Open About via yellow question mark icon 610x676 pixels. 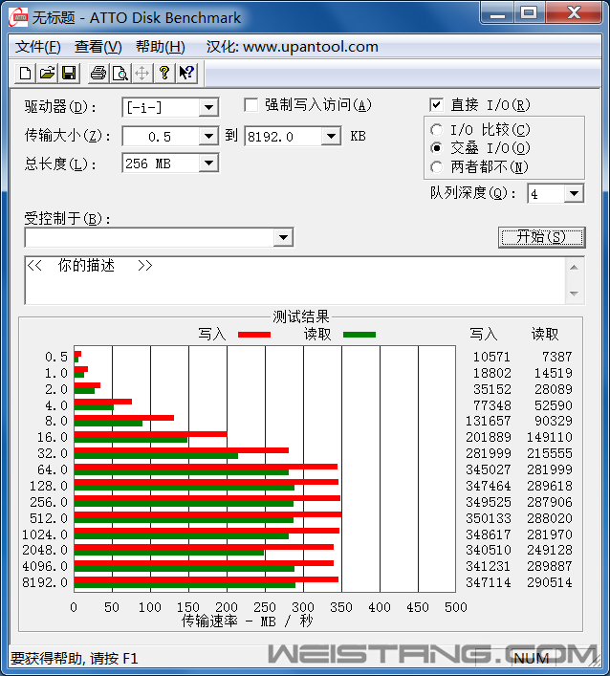[x=164, y=74]
